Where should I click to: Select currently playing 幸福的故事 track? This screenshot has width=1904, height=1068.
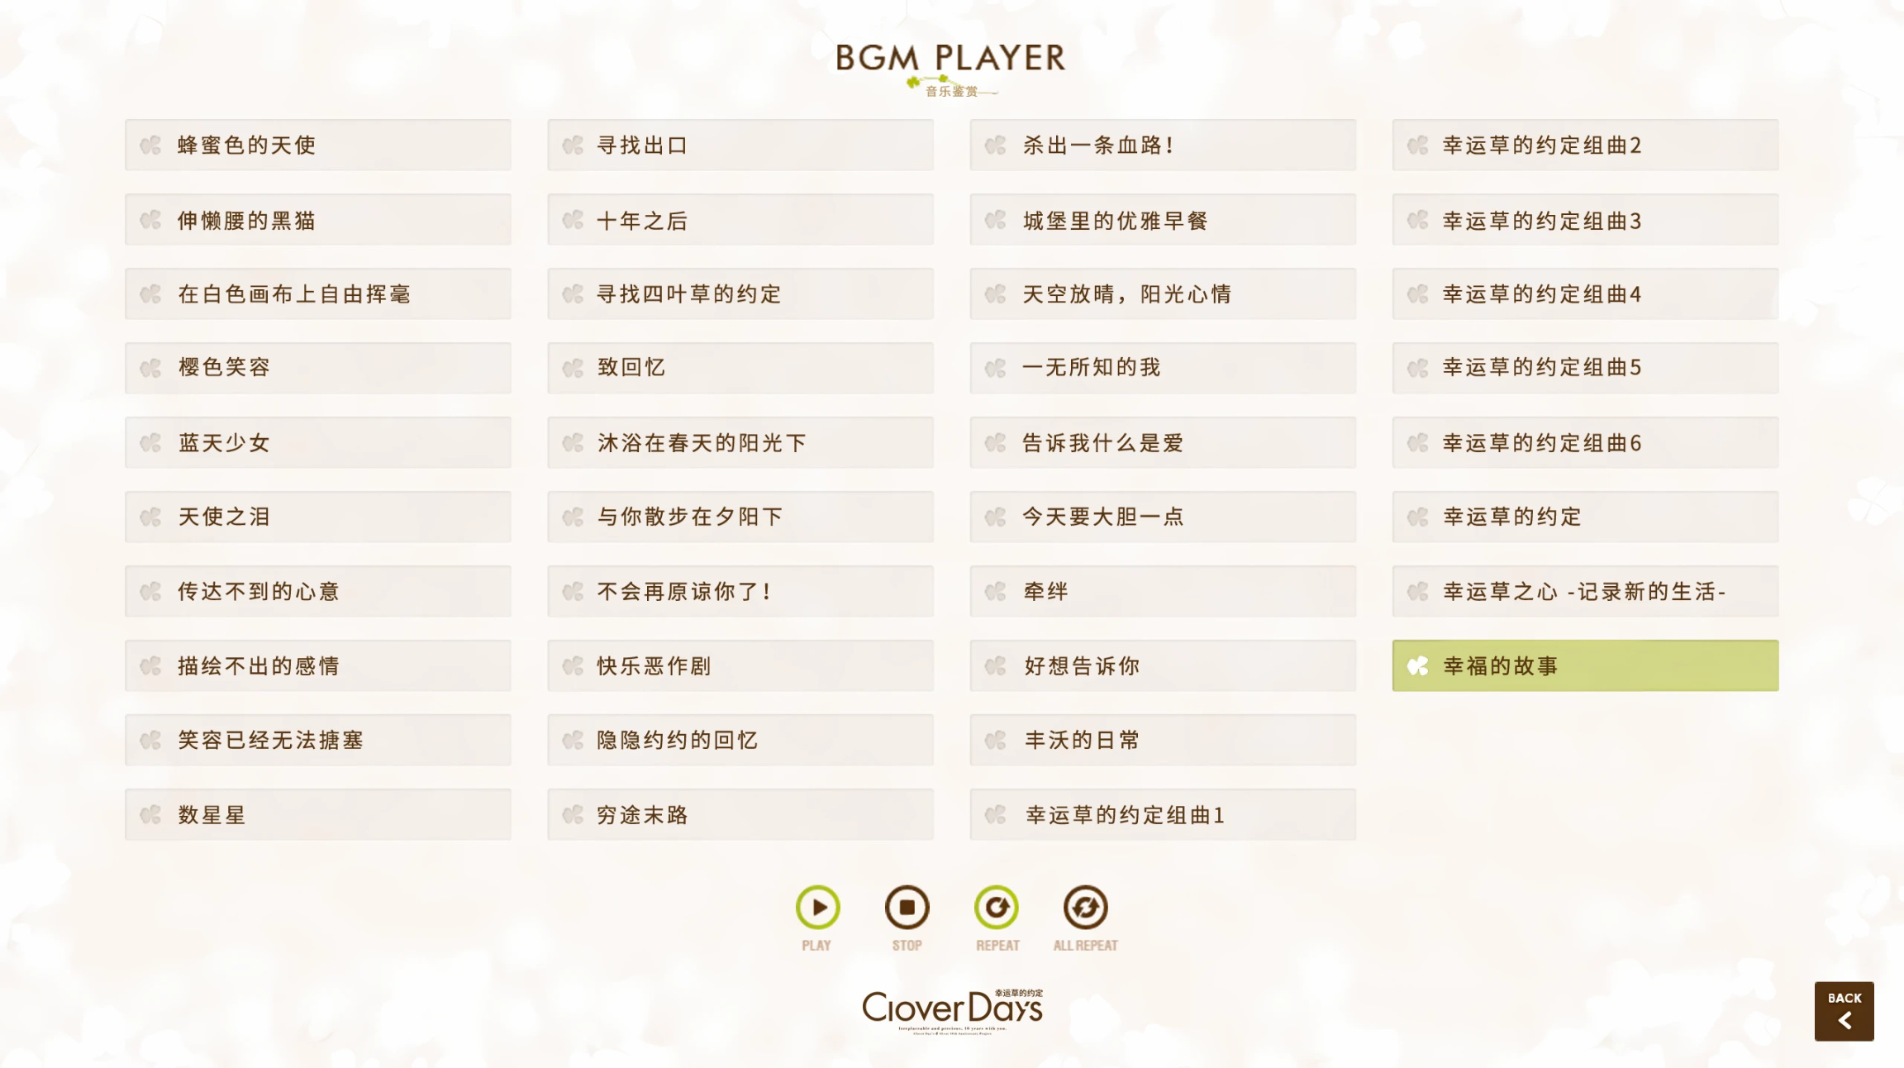pos(1585,665)
